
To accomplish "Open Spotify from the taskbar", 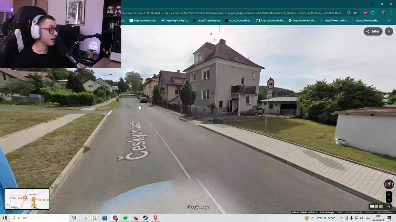I will pos(125,218).
